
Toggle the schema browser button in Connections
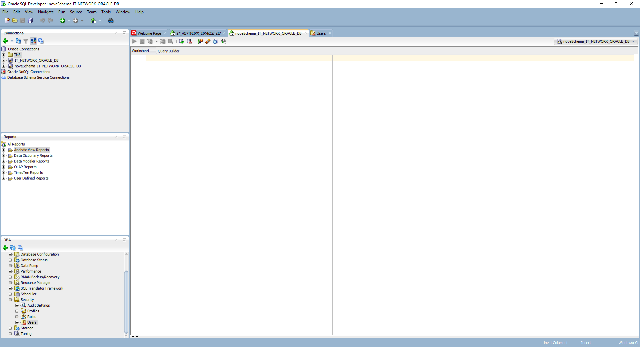click(x=33, y=41)
